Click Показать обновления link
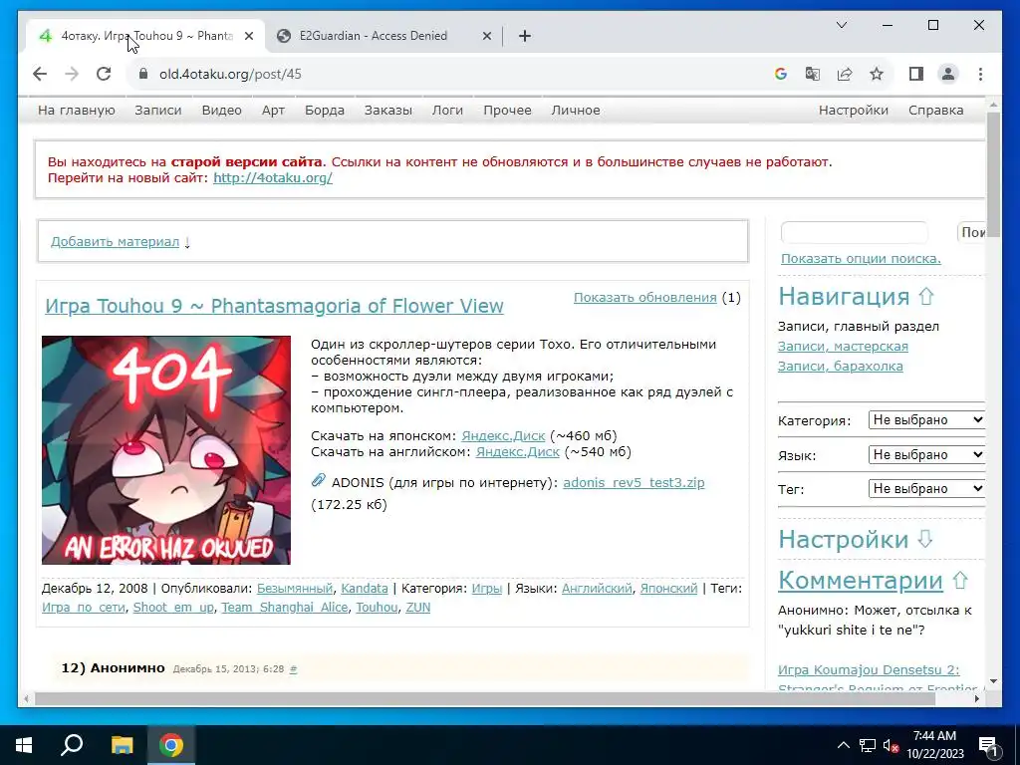 (644, 297)
